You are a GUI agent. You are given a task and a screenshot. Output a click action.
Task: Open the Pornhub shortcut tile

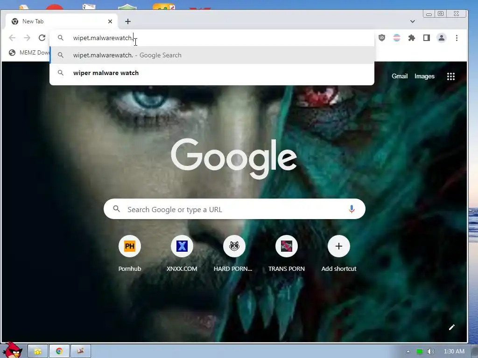pyautogui.click(x=130, y=253)
